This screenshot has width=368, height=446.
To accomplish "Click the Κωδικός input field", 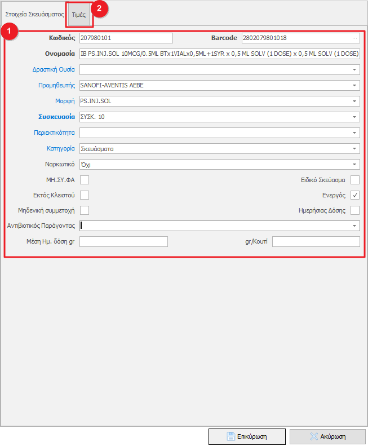I will 126,38.
